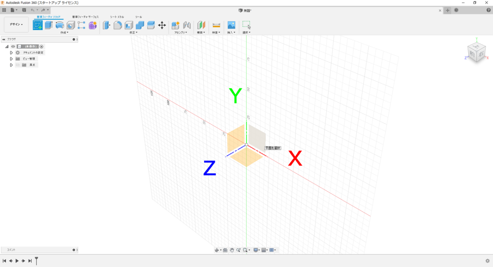The width and height of the screenshot is (493, 267).
Task: Open the job status clock icon
Action: point(456,10)
